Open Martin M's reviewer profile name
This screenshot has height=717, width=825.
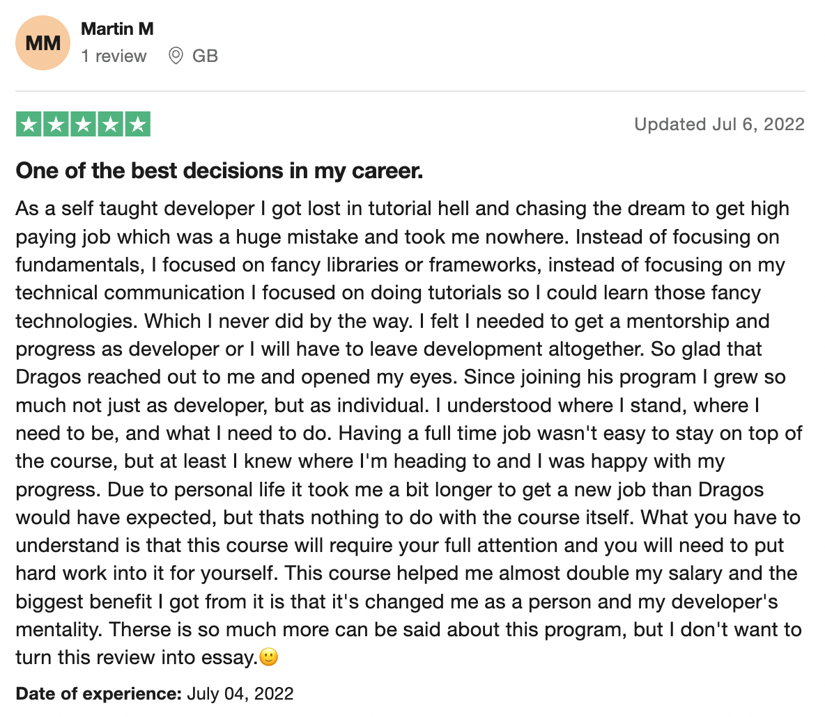[117, 29]
